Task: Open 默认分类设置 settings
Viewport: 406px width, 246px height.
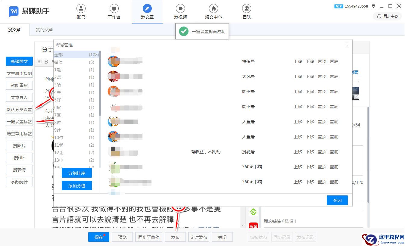Action: (19, 110)
